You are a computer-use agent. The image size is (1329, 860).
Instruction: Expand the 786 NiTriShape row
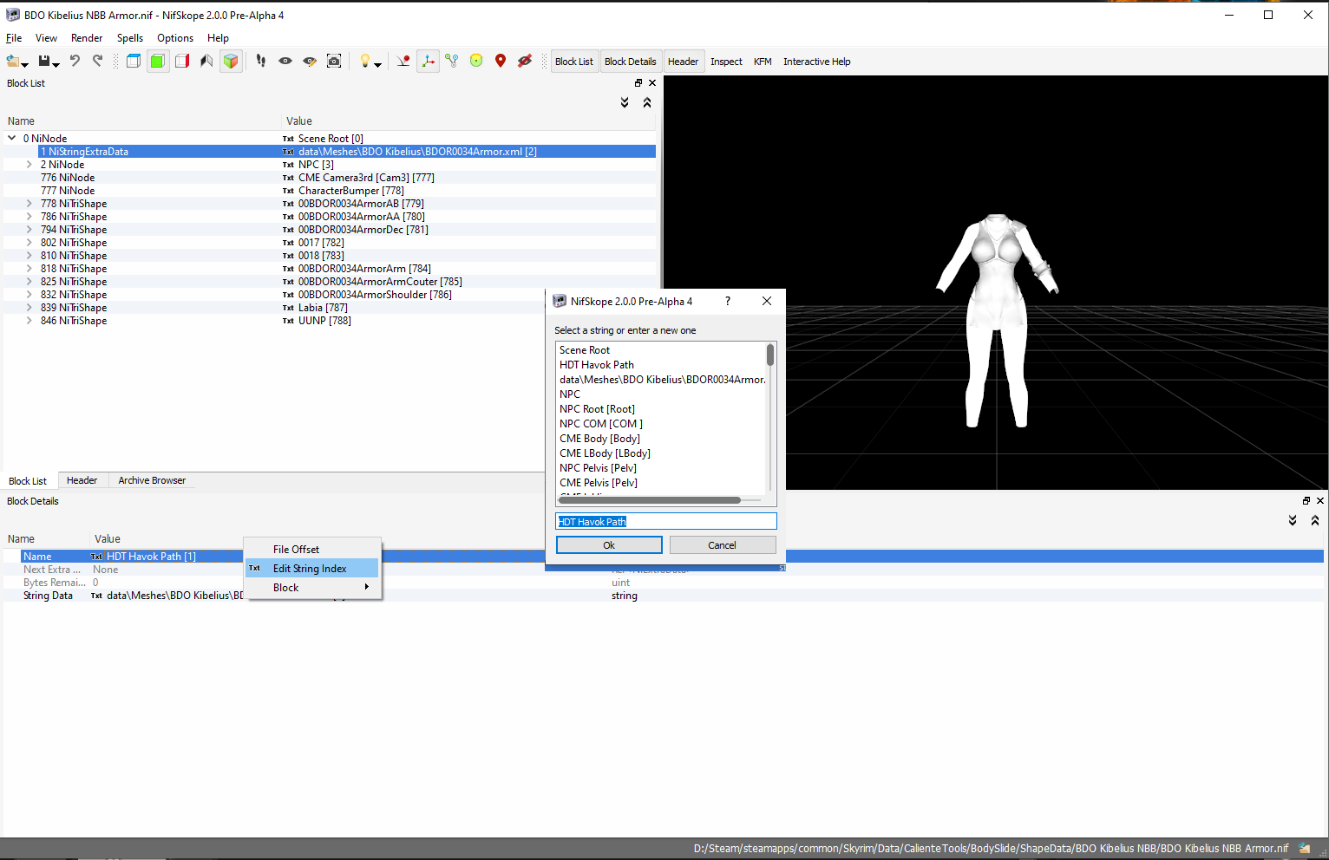tap(29, 216)
